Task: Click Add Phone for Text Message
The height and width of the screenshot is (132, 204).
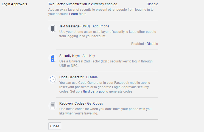Action: (101, 26)
